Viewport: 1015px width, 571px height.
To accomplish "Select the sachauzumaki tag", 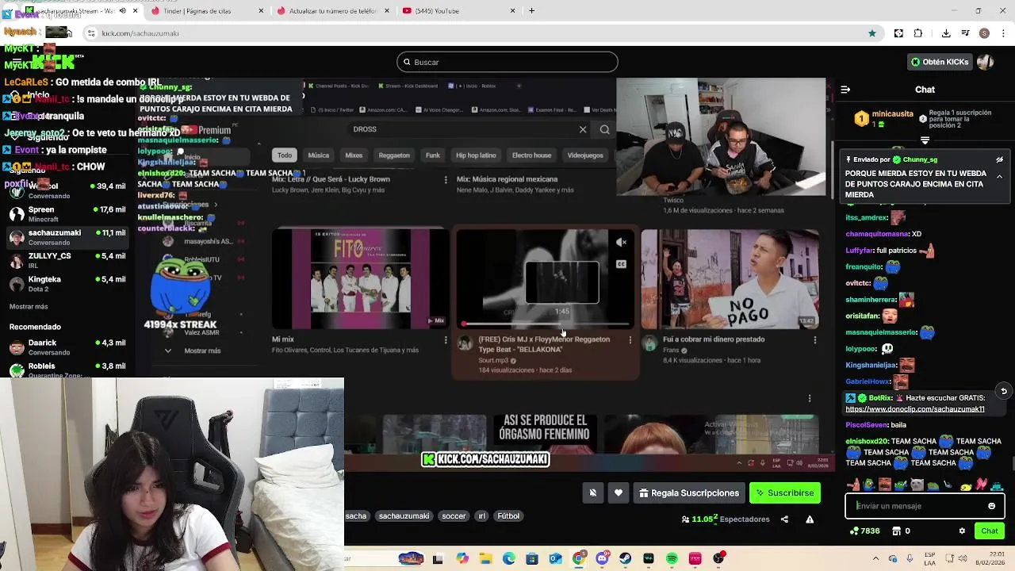I will 404,516.
